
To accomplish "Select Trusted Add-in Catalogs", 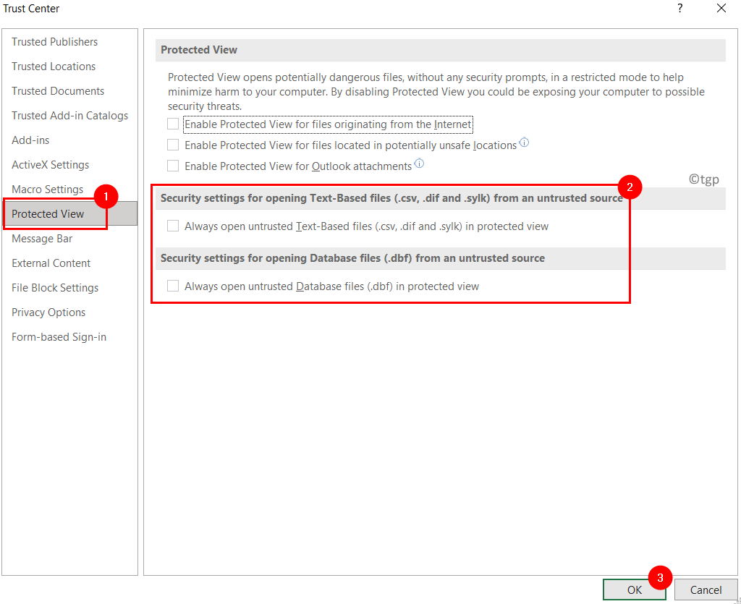I will click(x=69, y=115).
